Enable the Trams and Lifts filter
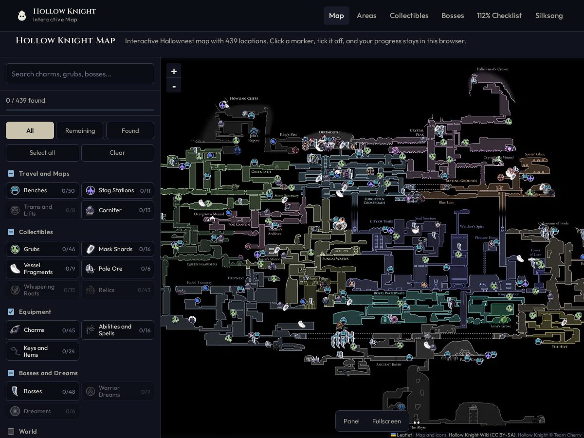Screen dimensions: 584x438 coord(42,210)
